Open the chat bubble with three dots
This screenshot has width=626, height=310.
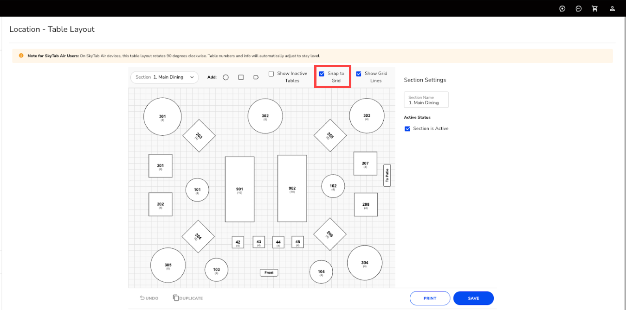[579, 8]
